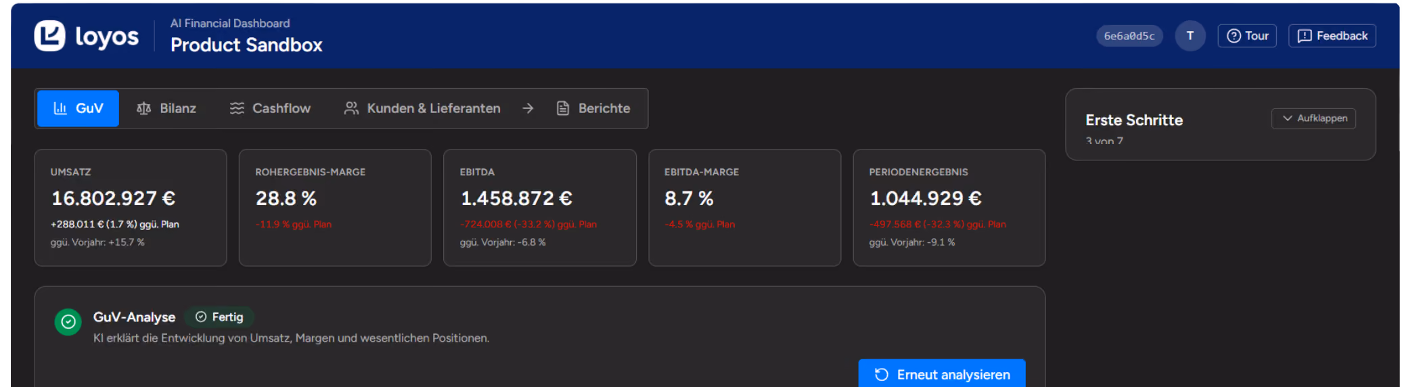This screenshot has height=387, width=1402.
Task: Click the text +288.011 € (1.7 %) ggü. Plan
Action: point(115,224)
